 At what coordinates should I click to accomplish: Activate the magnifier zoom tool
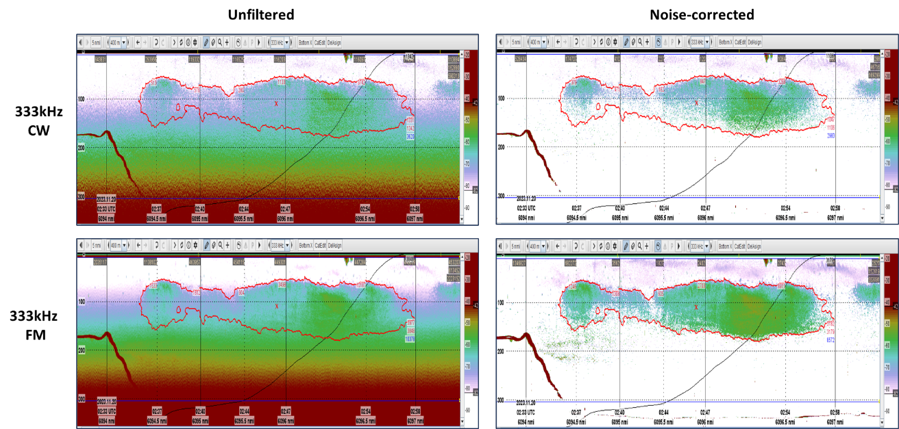pos(219,42)
